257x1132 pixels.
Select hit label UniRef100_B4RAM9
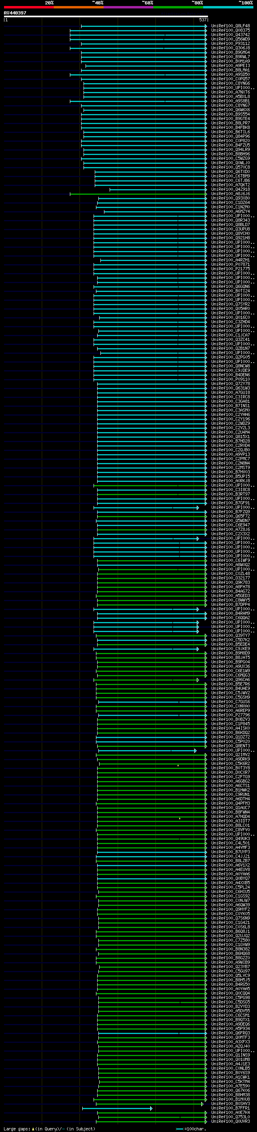coord(230,614)
